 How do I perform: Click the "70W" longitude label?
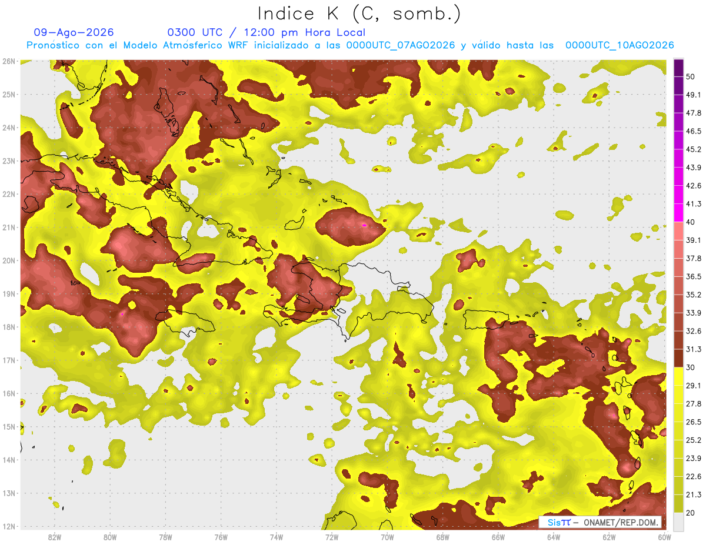(388, 537)
